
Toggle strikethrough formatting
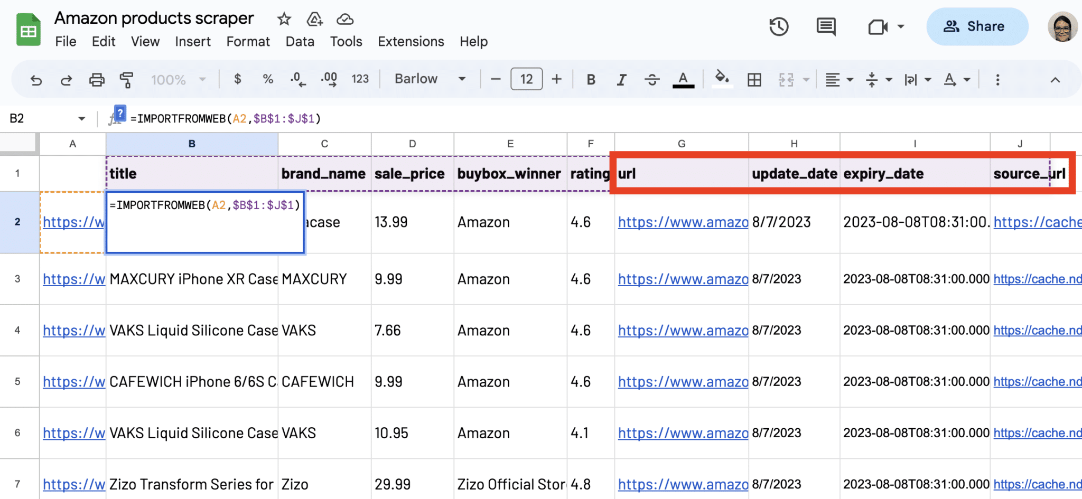click(652, 79)
